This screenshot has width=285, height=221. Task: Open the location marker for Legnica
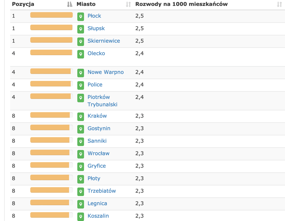[x=80, y=204]
